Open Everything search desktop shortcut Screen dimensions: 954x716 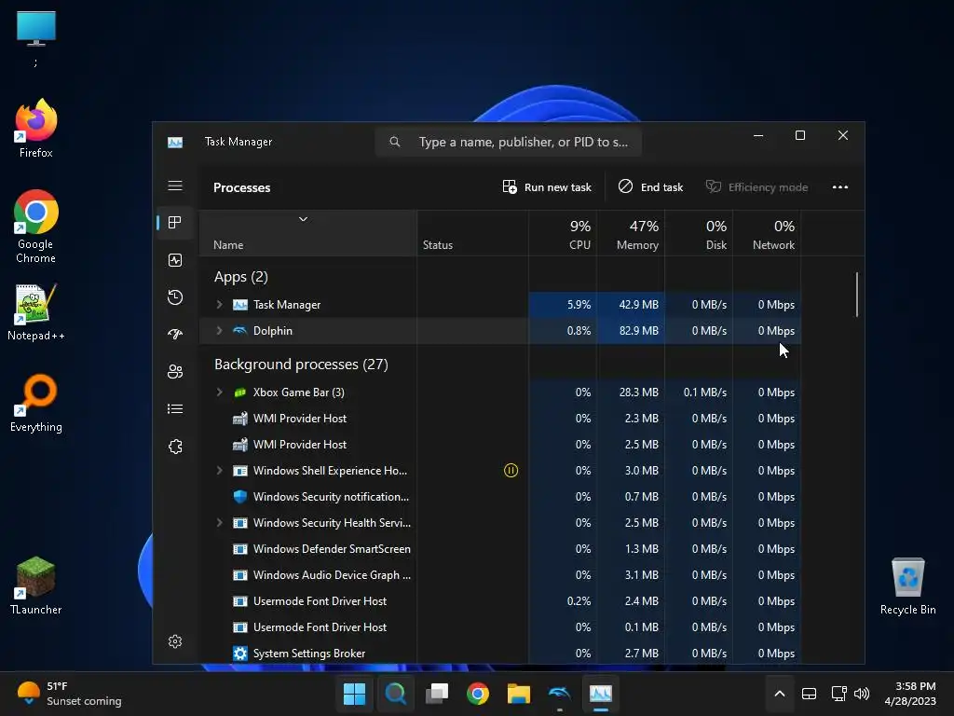pyautogui.click(x=36, y=404)
